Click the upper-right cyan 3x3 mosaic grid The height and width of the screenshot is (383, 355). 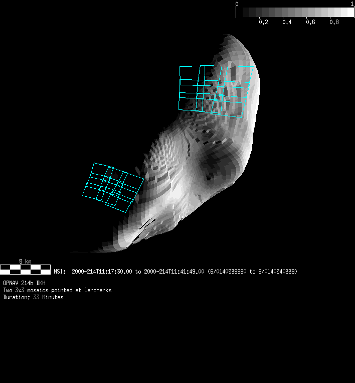pos(216,90)
